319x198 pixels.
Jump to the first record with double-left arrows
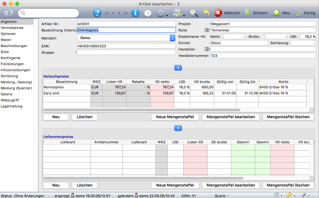tap(107, 13)
